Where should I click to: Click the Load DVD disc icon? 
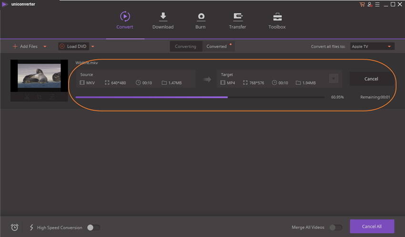pyautogui.click(x=62, y=47)
